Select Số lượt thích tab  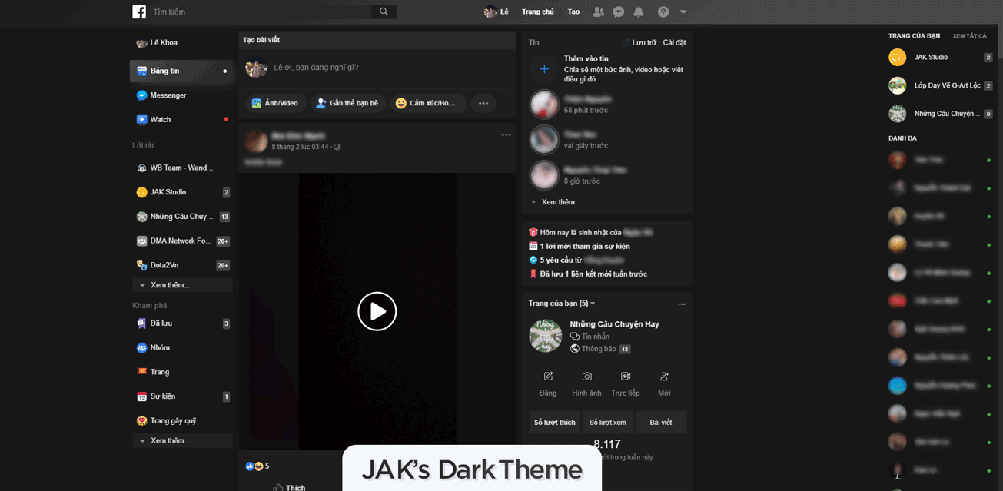point(556,422)
